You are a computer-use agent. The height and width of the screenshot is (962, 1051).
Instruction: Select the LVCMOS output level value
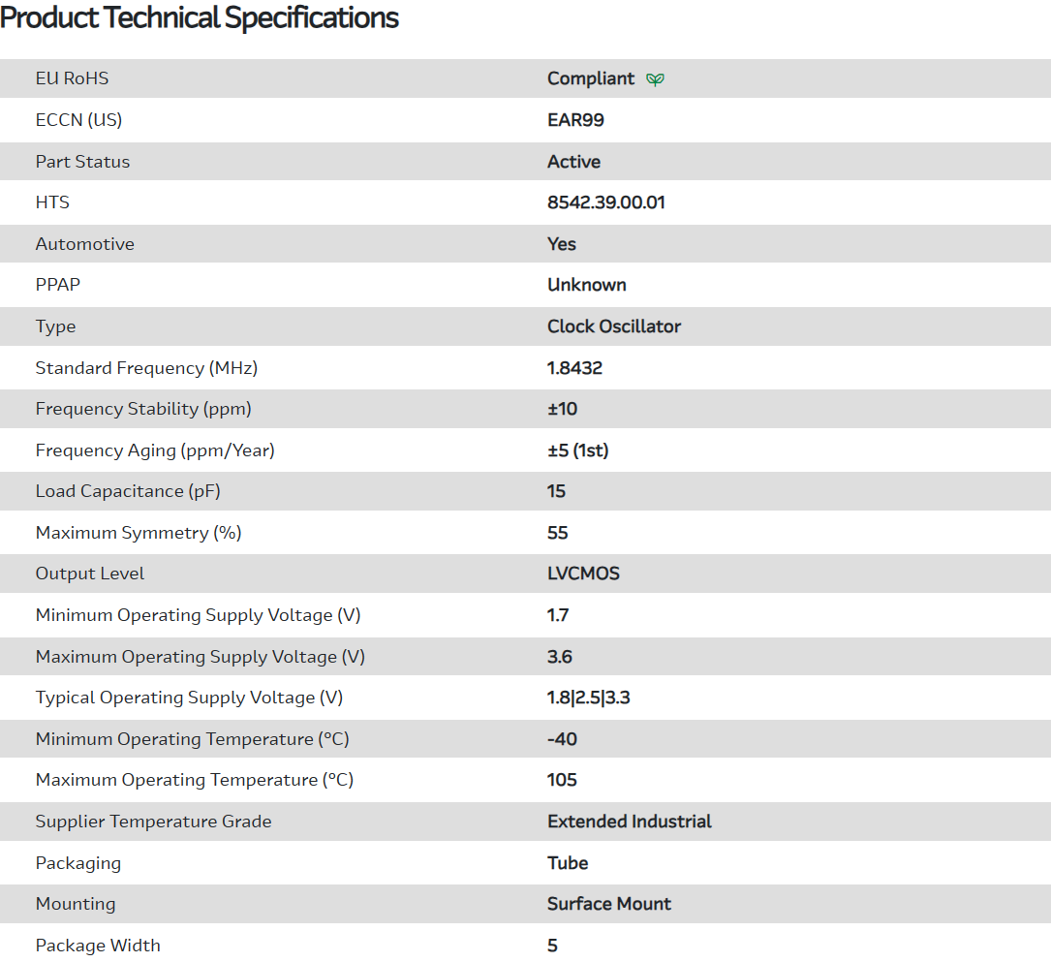583,574
